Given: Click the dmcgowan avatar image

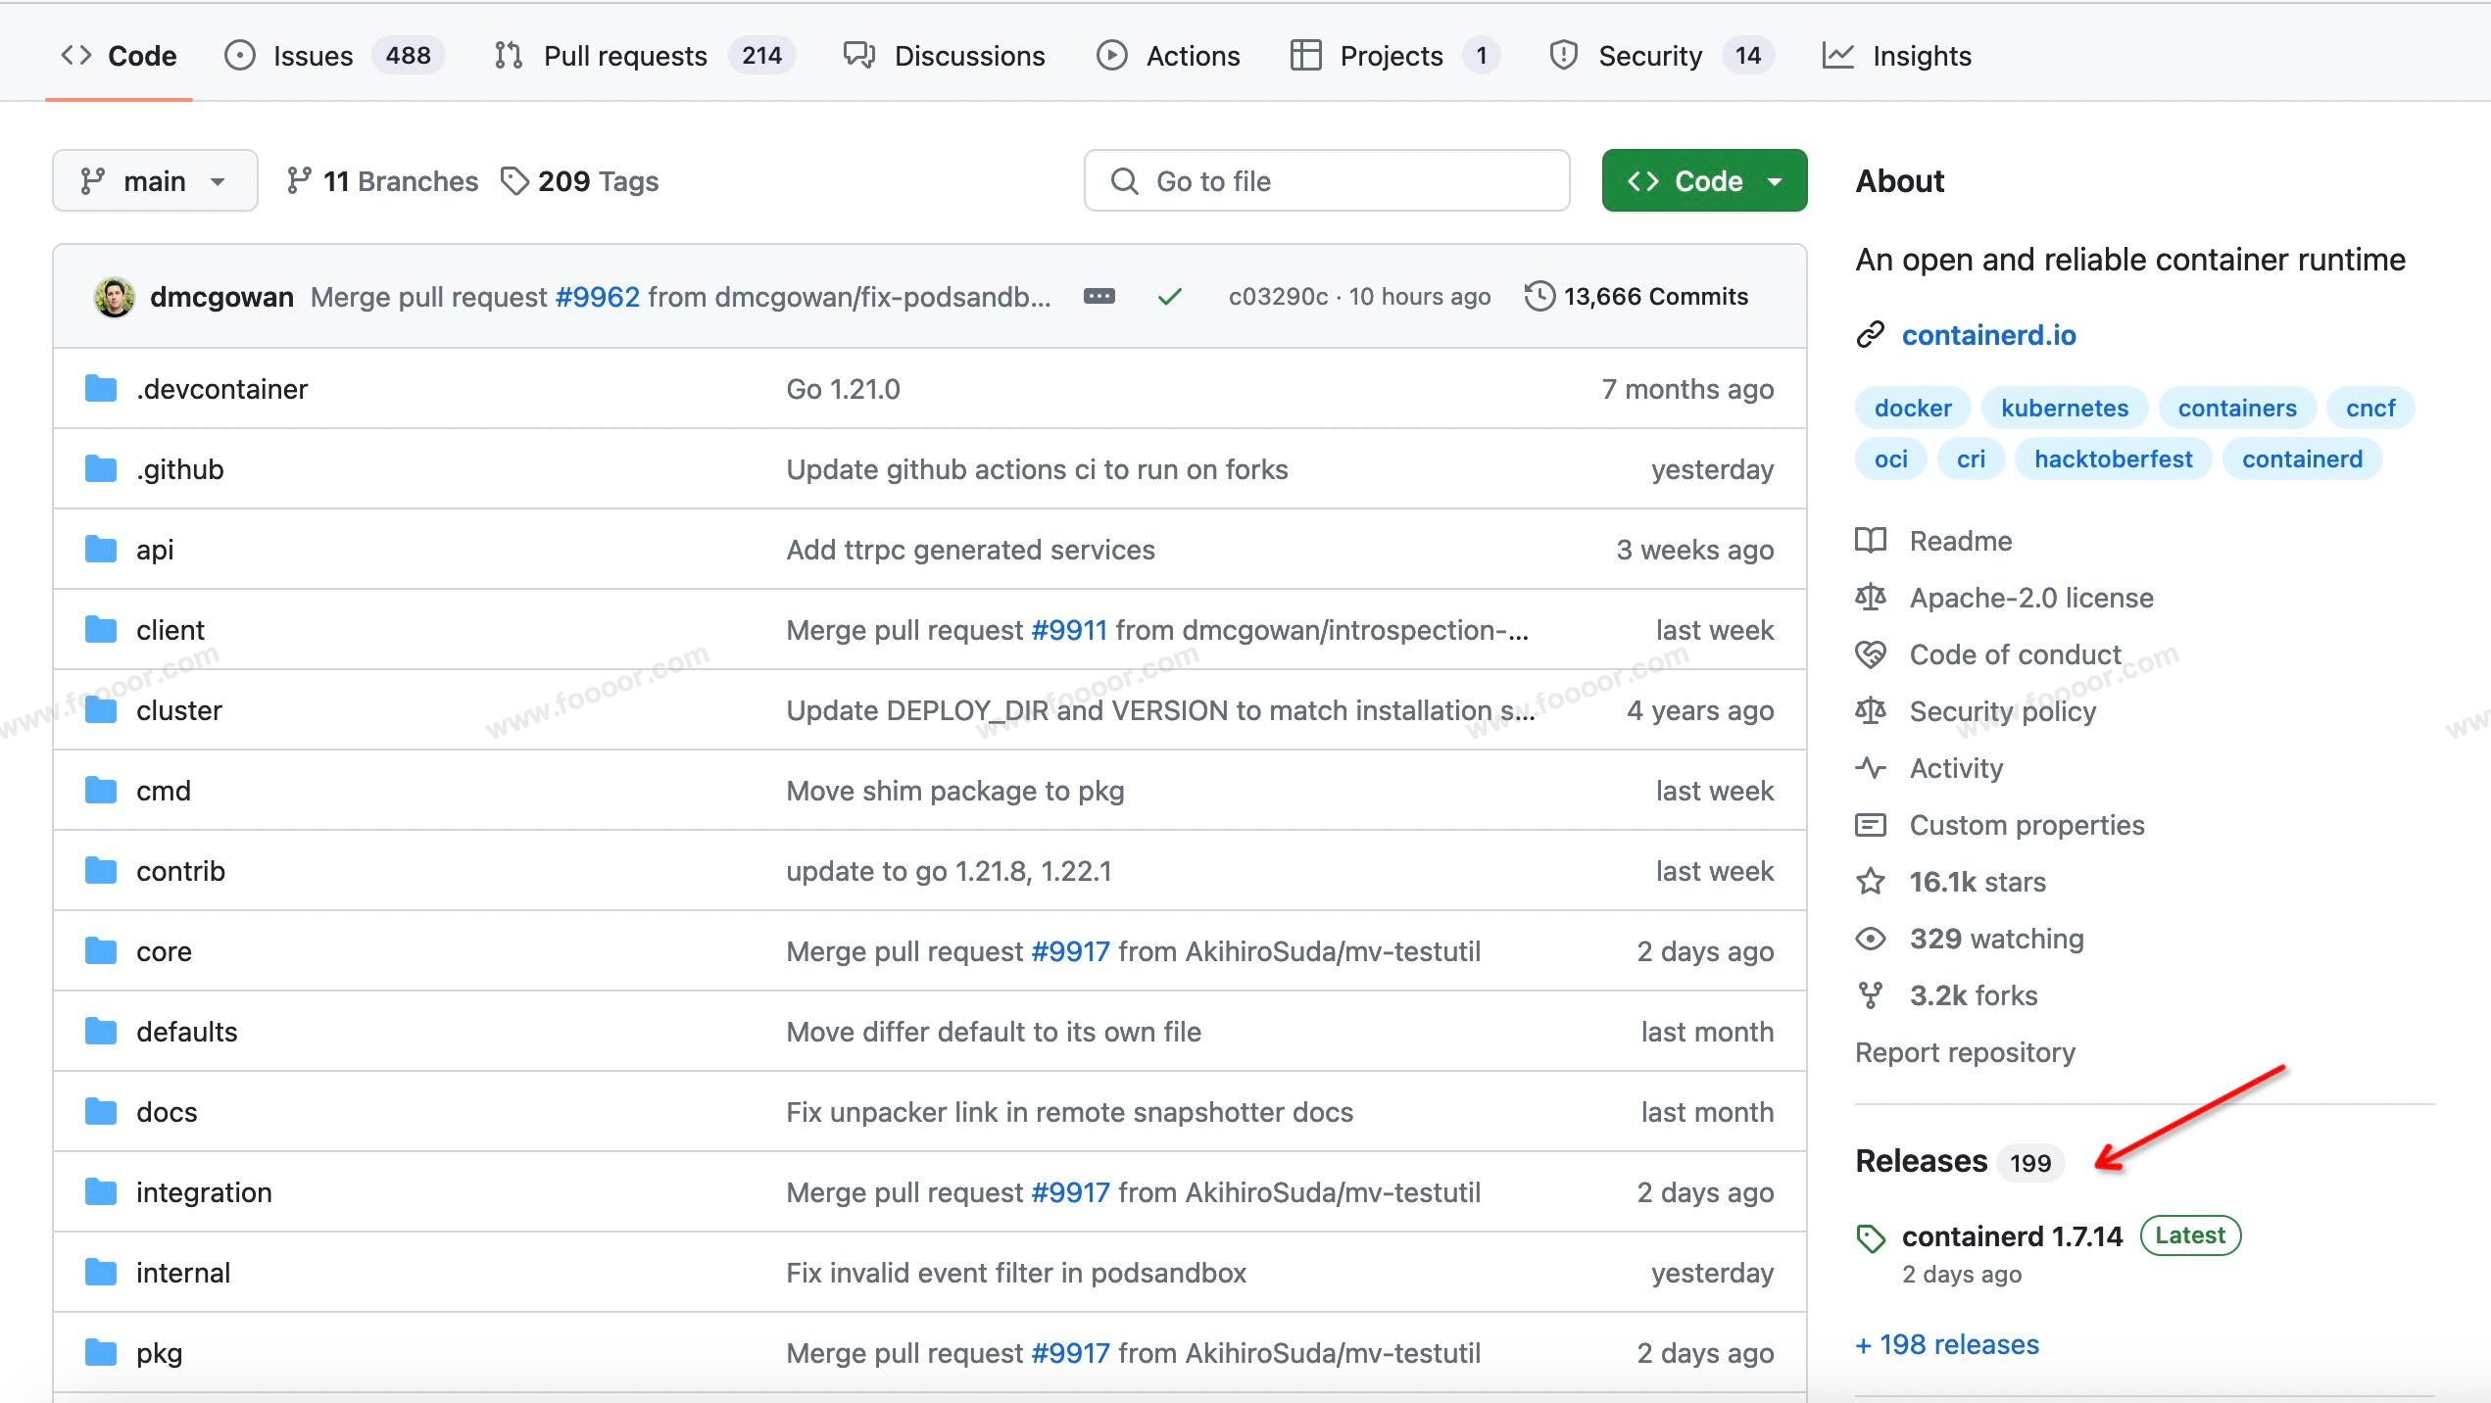Looking at the screenshot, I should pos(114,297).
